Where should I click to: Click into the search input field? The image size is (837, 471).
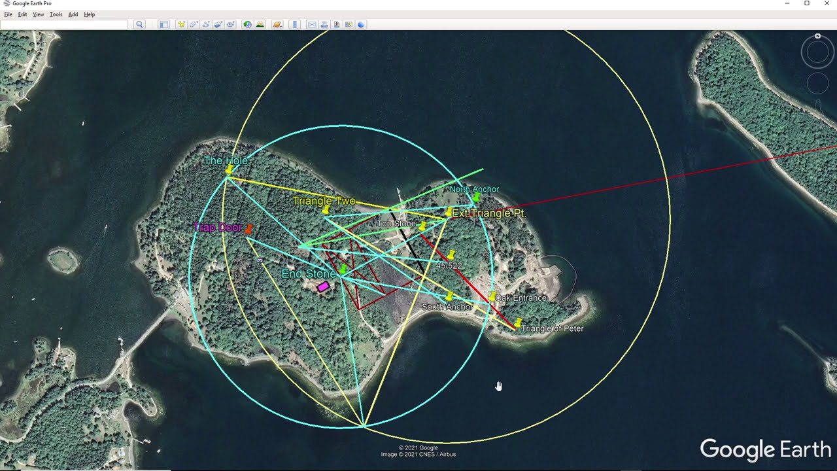pos(64,24)
